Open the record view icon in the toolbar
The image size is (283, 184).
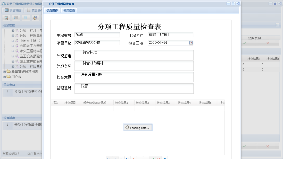[x=16, y=18]
